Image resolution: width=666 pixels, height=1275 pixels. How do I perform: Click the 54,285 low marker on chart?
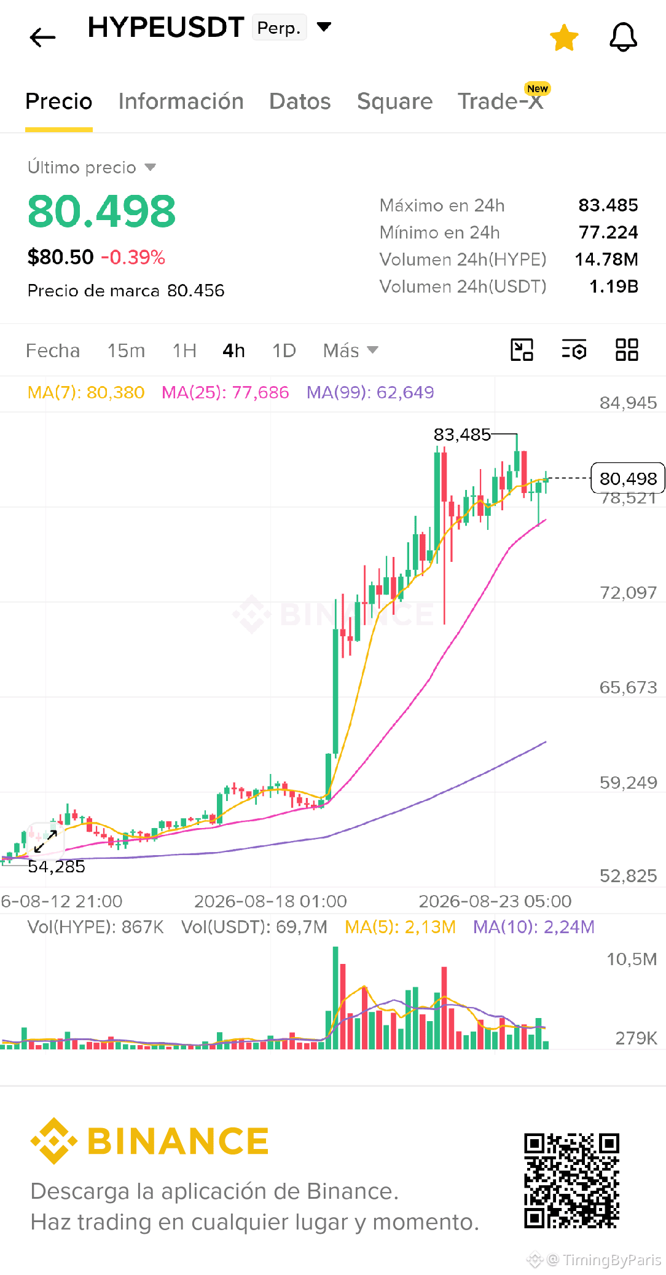pos(57,867)
